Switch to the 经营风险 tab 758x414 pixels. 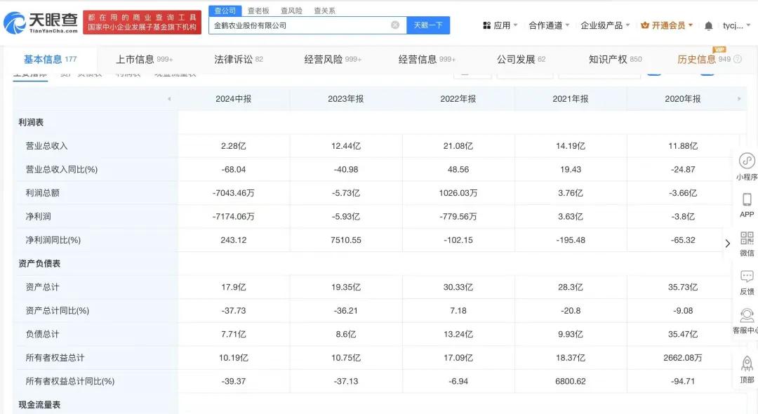(333, 60)
